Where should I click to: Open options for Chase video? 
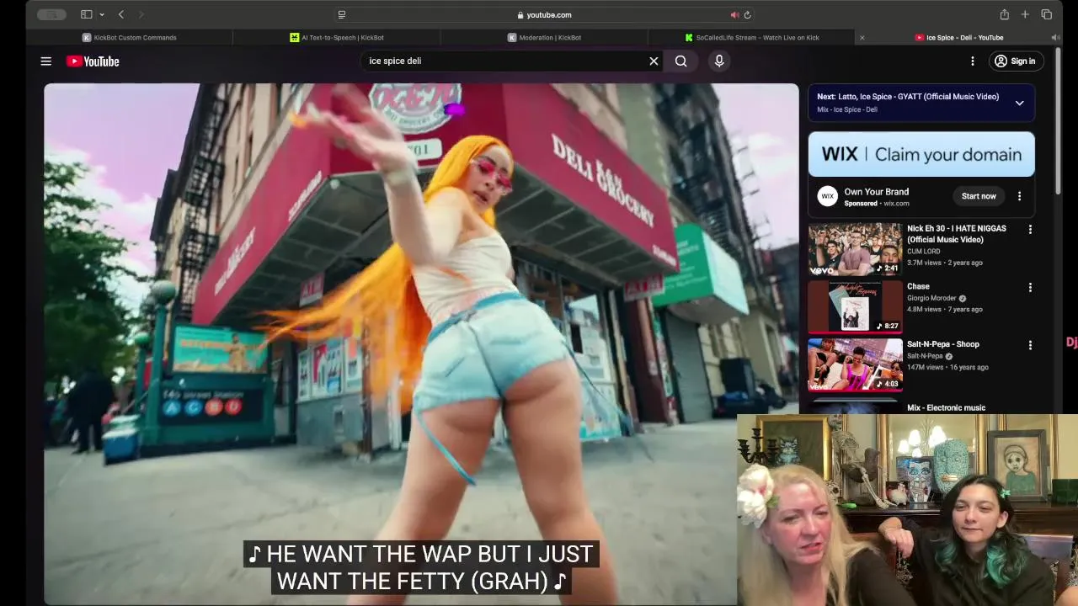pyautogui.click(x=1030, y=287)
